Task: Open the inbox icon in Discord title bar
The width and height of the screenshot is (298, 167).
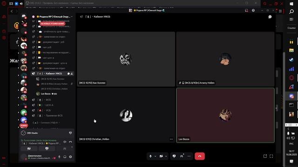Action: 246,10
